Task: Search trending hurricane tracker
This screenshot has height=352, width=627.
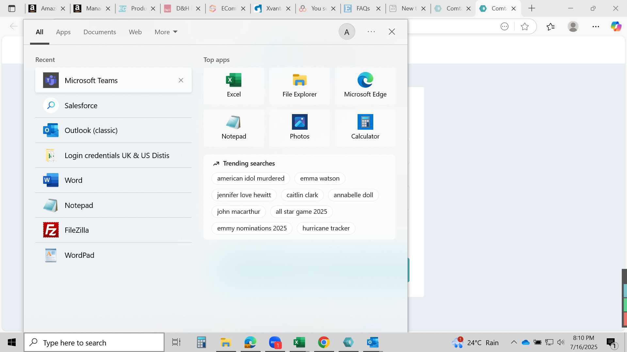Action: coord(326,228)
